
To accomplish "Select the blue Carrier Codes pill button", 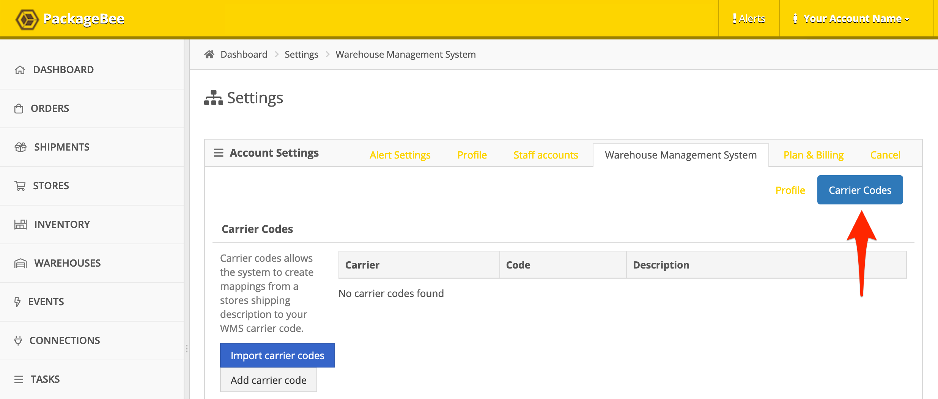I will click(860, 190).
